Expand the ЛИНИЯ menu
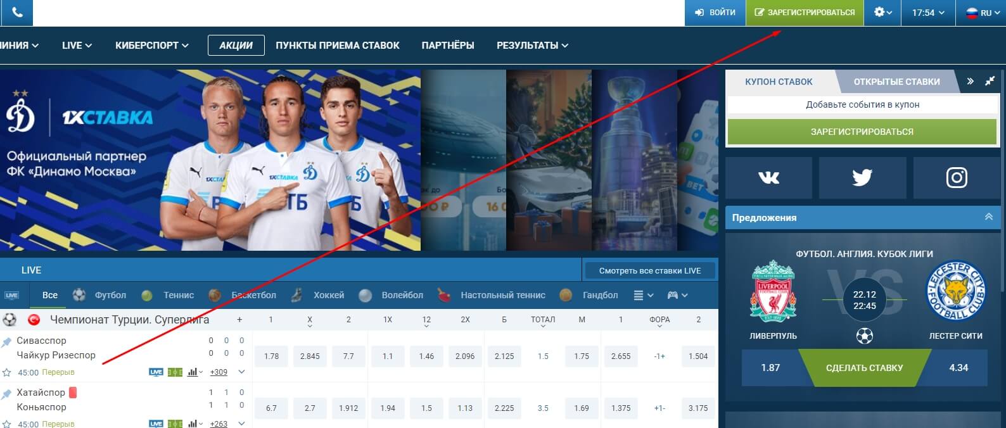 pyautogui.click(x=19, y=46)
